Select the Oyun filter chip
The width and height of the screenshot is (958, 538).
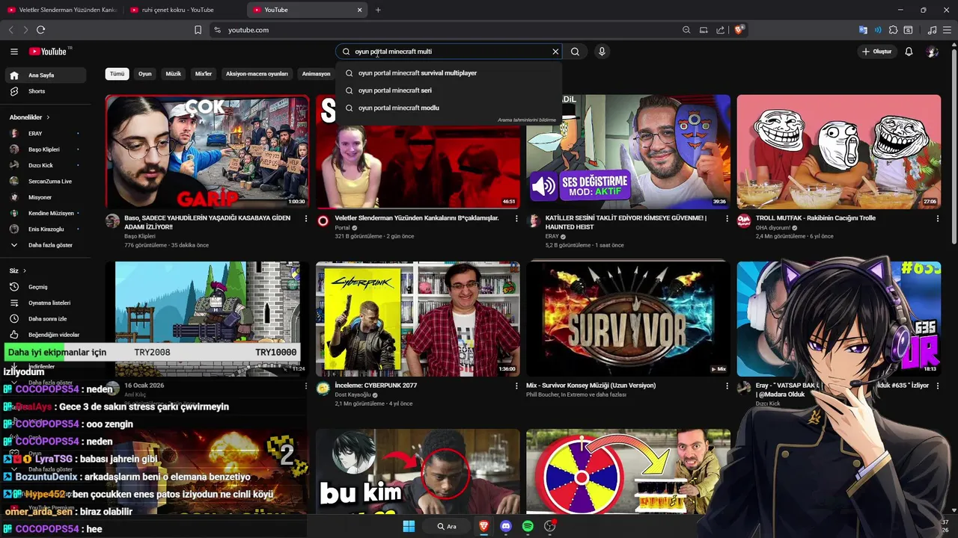[x=145, y=74]
